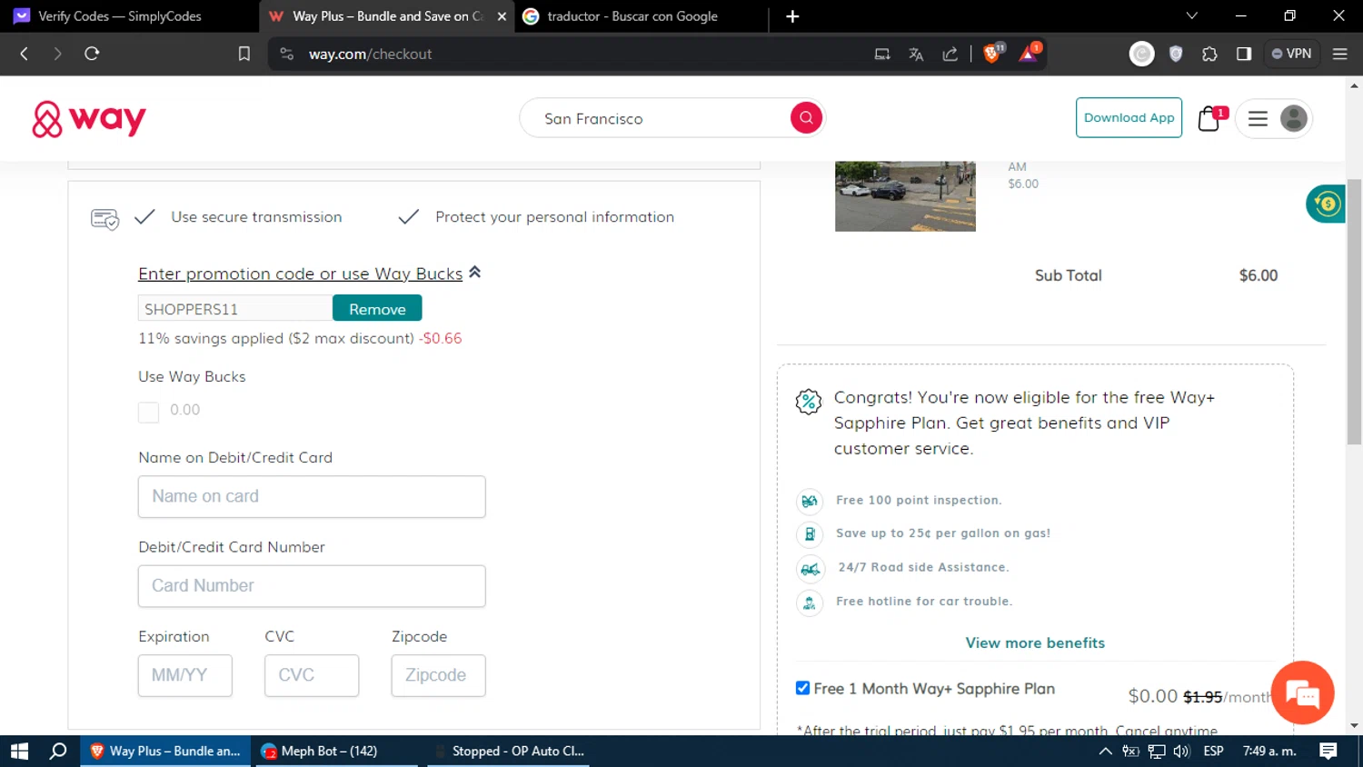Click the green Way Bucks coin badge

pos(1326,204)
